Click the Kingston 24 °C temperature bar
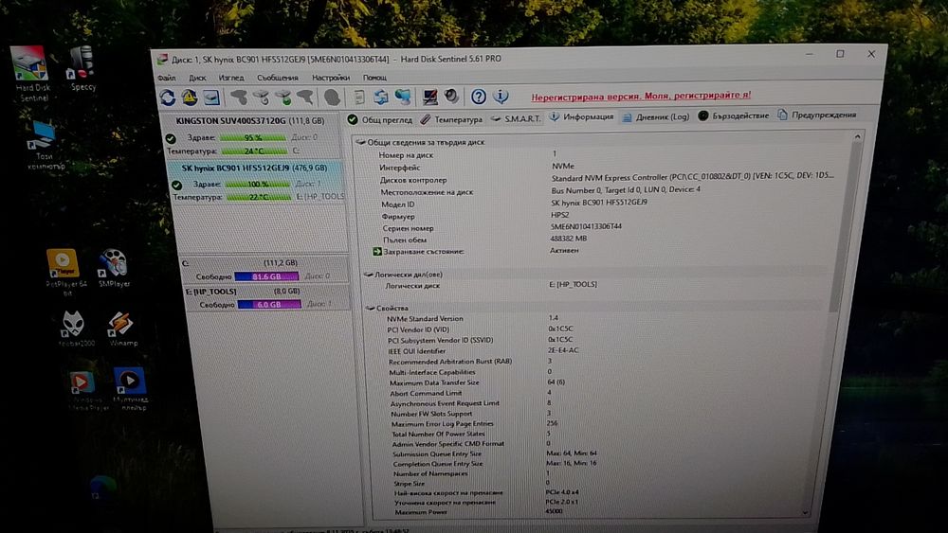This screenshot has width=948, height=533. click(254, 151)
